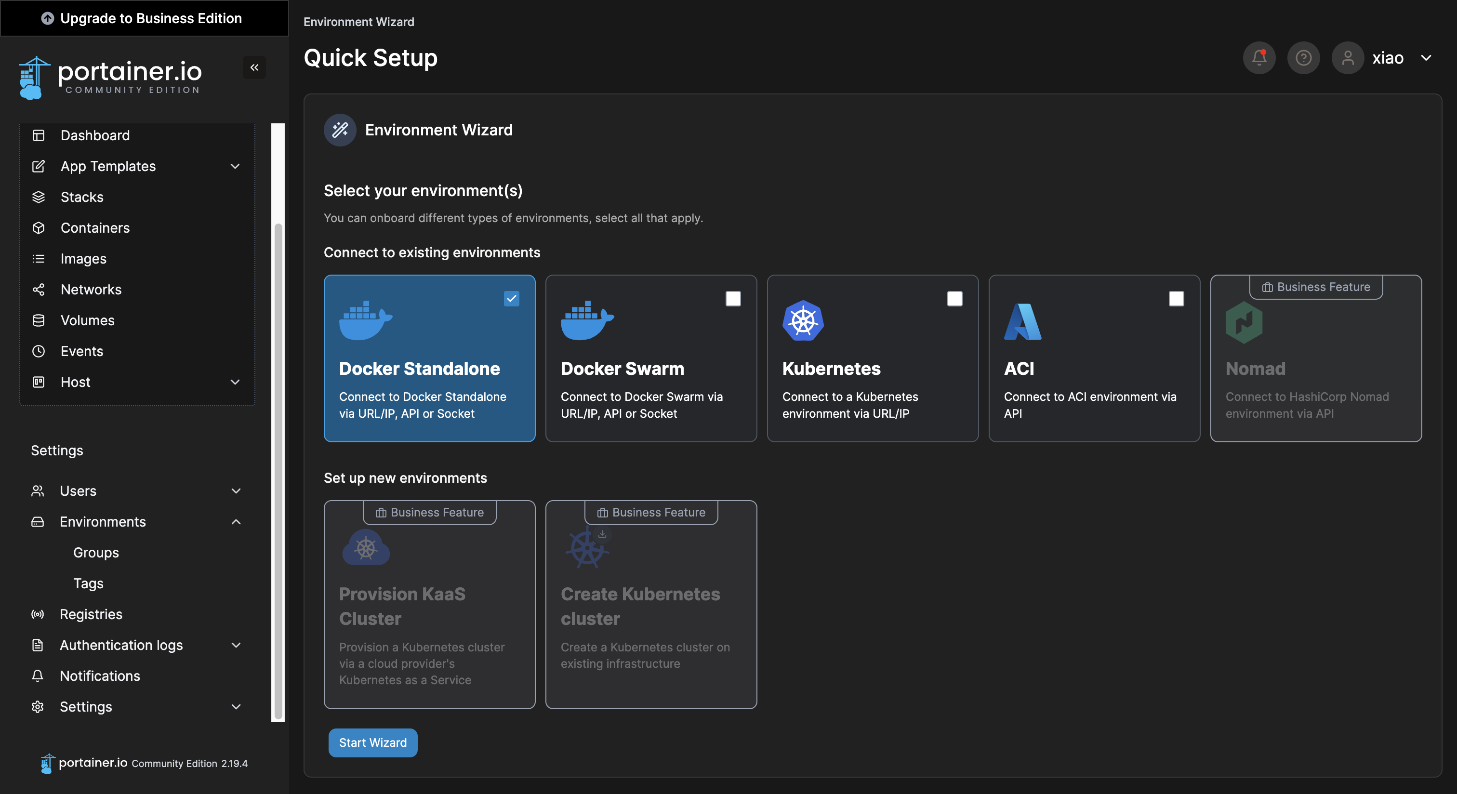Go to Stacks in the sidebar
The image size is (1457, 794).
(x=137, y=197)
